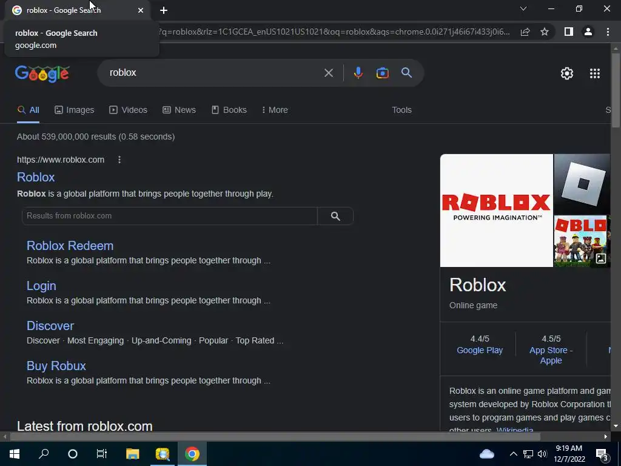The image size is (621, 466).
Task: Switch to the Books tab
Action: pos(229,110)
